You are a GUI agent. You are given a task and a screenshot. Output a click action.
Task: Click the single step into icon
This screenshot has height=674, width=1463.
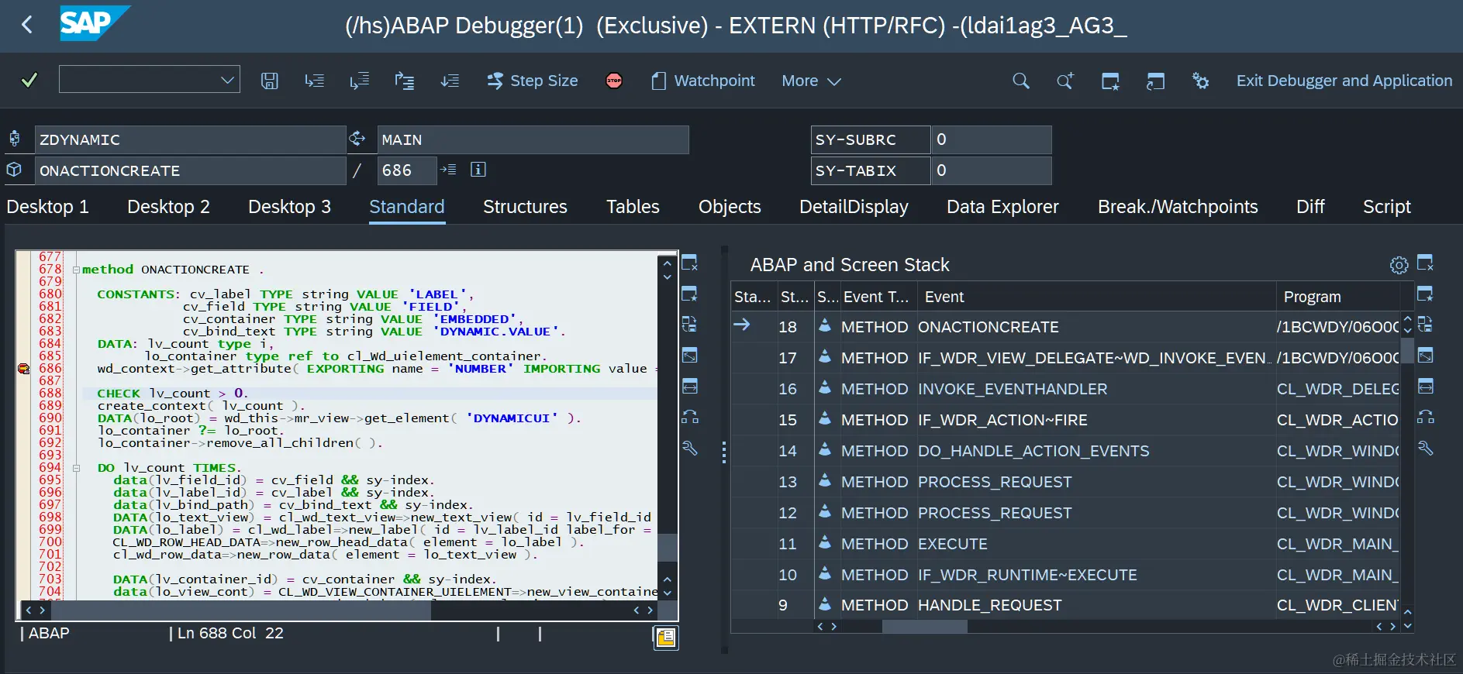tap(314, 81)
